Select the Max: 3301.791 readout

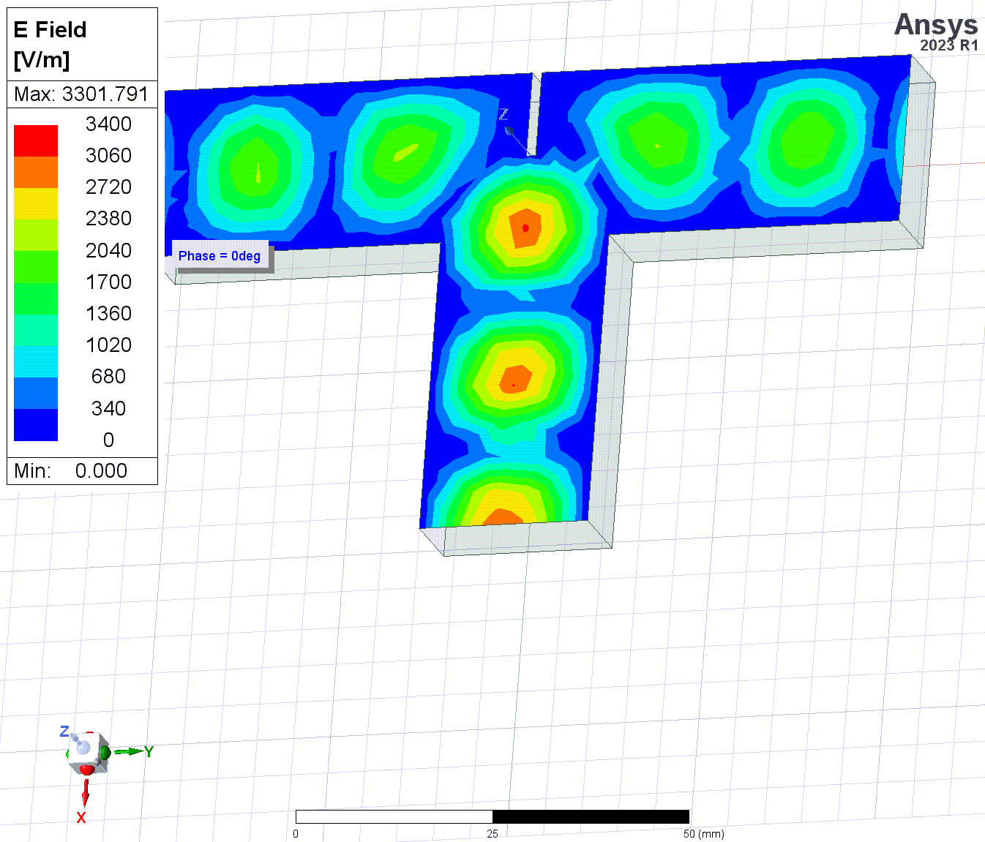(x=81, y=94)
